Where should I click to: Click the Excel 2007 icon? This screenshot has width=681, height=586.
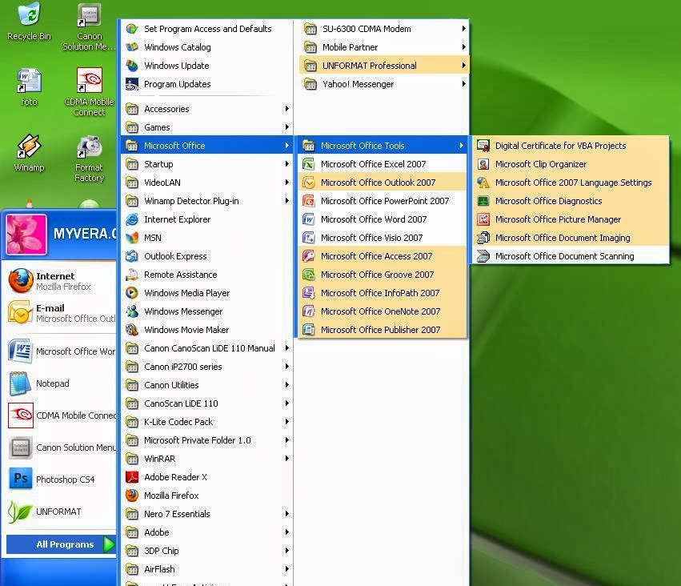[308, 164]
